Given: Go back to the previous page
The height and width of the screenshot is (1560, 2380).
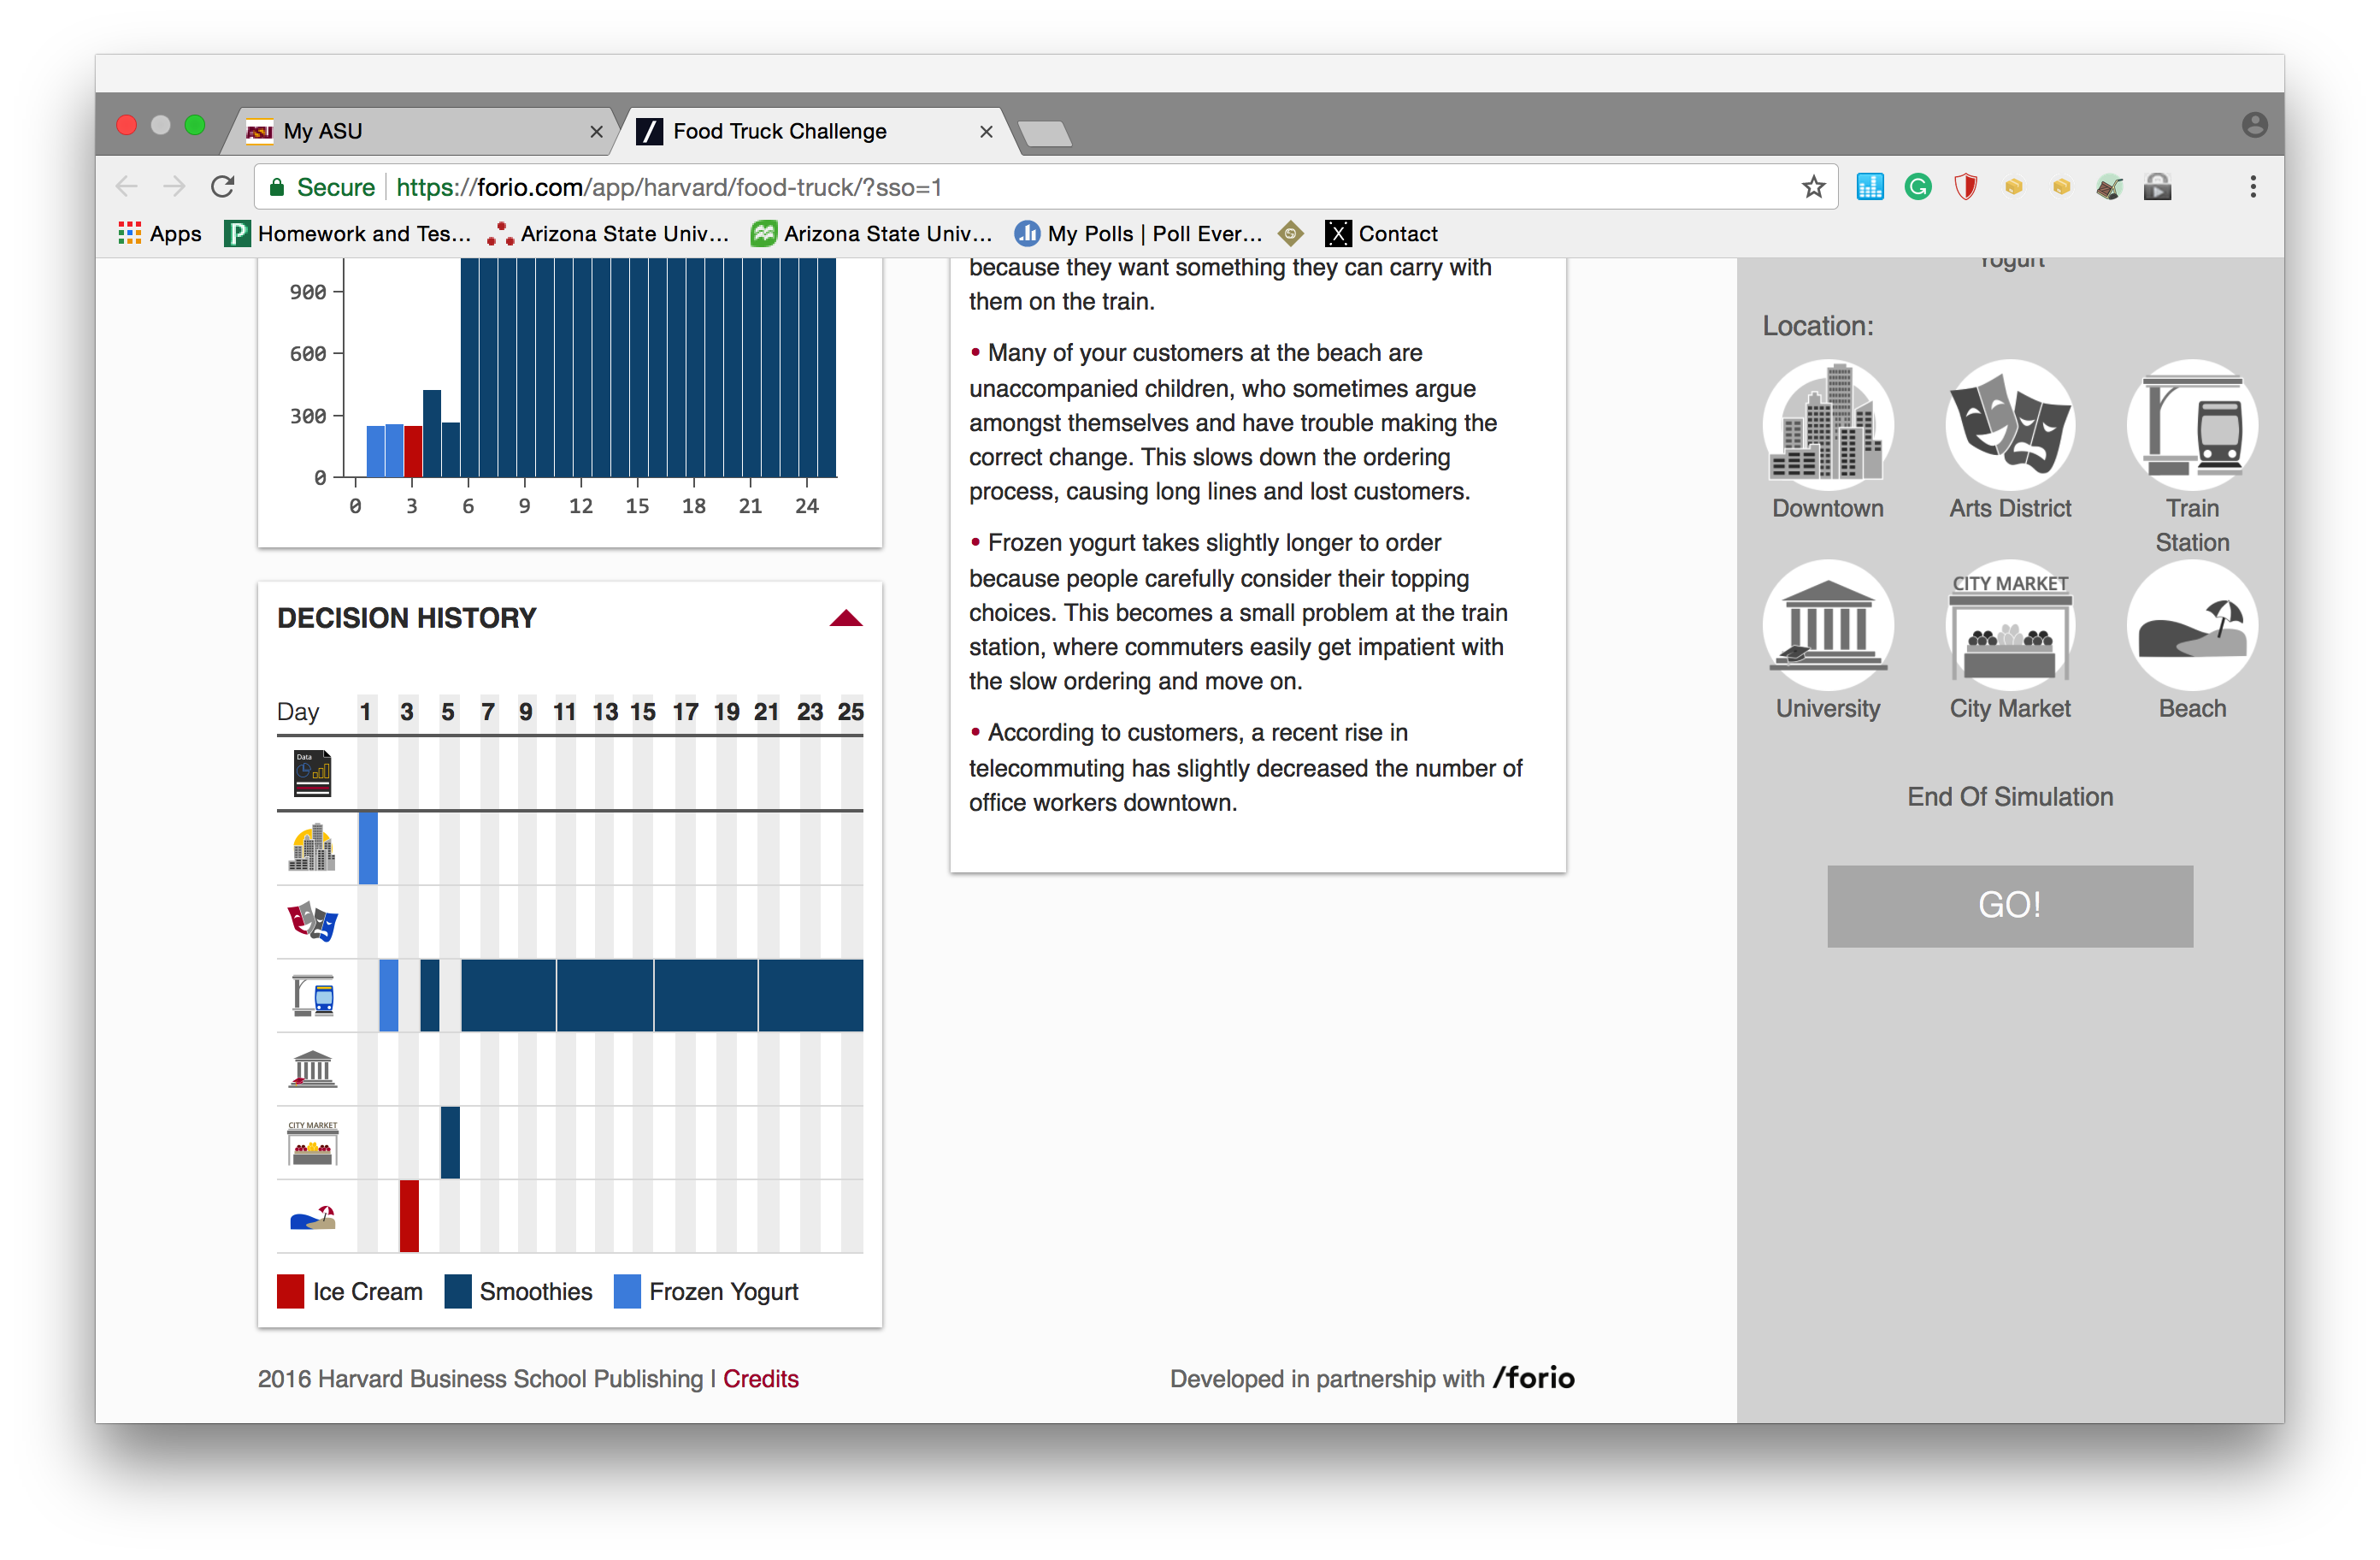Looking at the screenshot, I should [x=127, y=187].
